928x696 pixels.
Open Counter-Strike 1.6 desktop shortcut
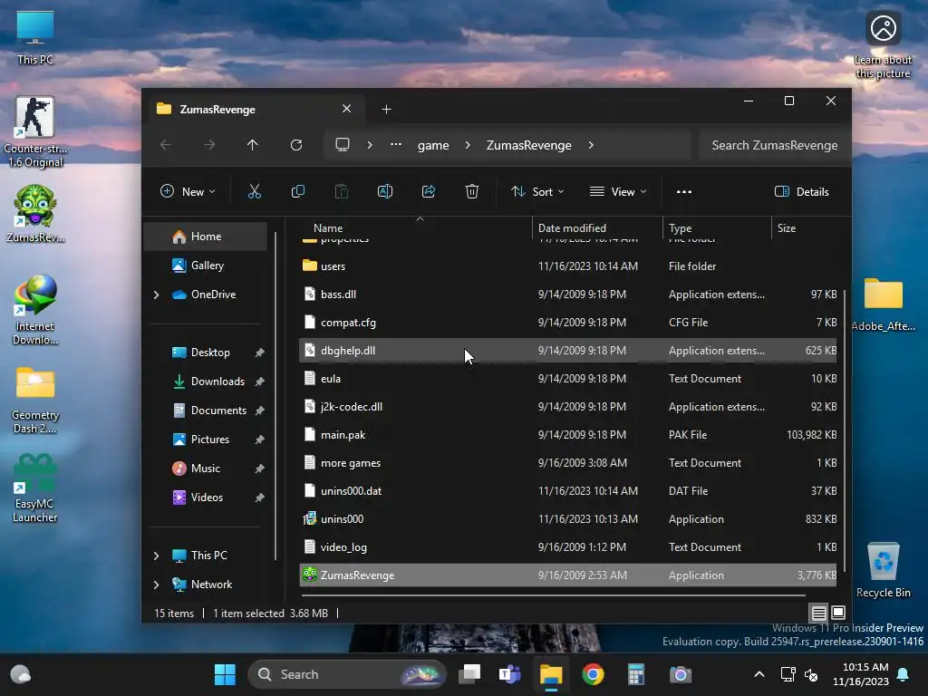pyautogui.click(x=35, y=131)
